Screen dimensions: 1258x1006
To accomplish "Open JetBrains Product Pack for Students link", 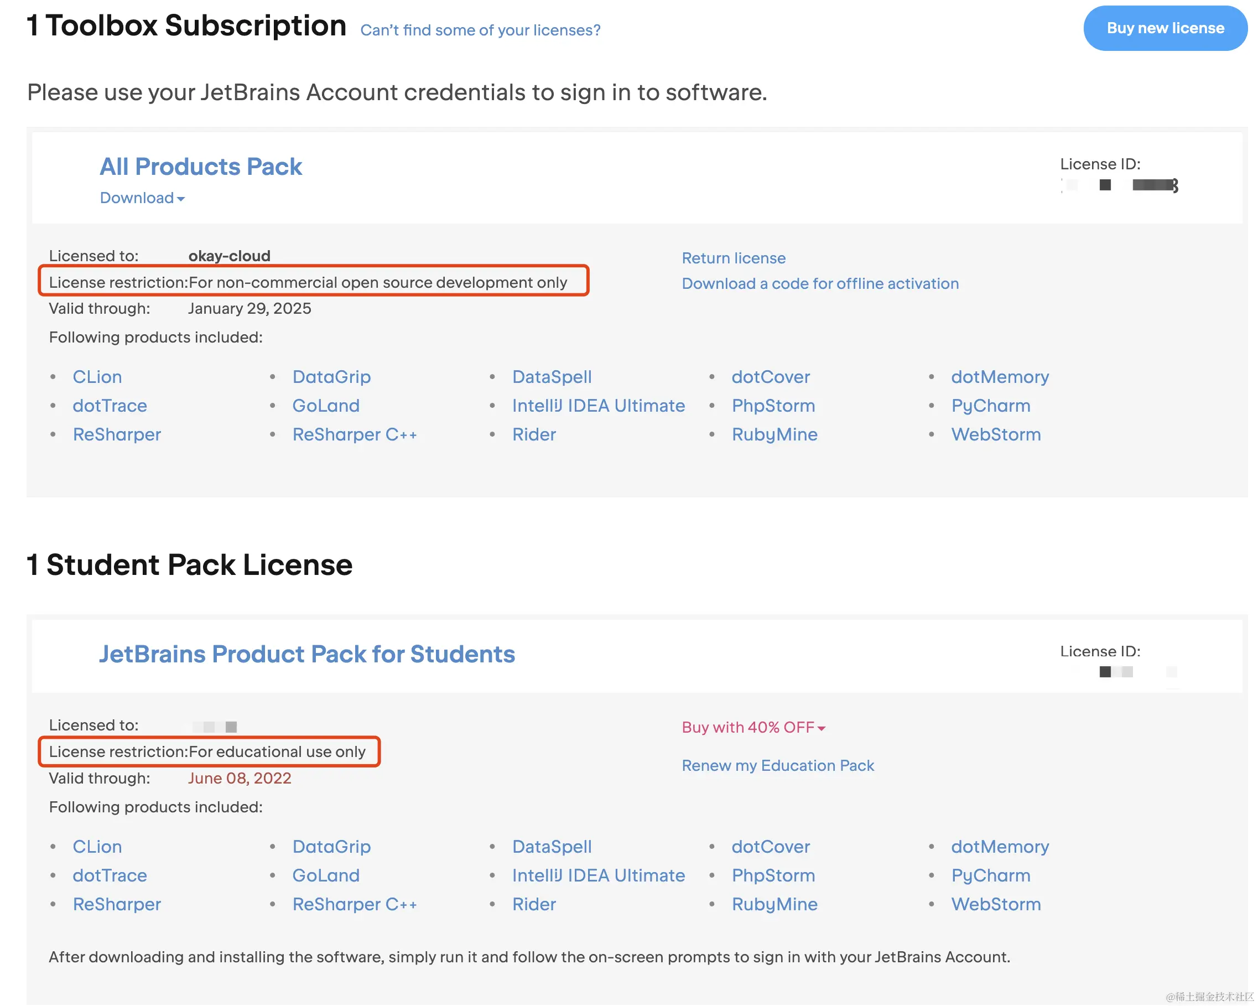I will pyautogui.click(x=307, y=654).
